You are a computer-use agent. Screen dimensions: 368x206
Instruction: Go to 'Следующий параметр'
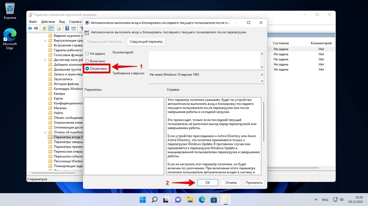click(x=146, y=42)
